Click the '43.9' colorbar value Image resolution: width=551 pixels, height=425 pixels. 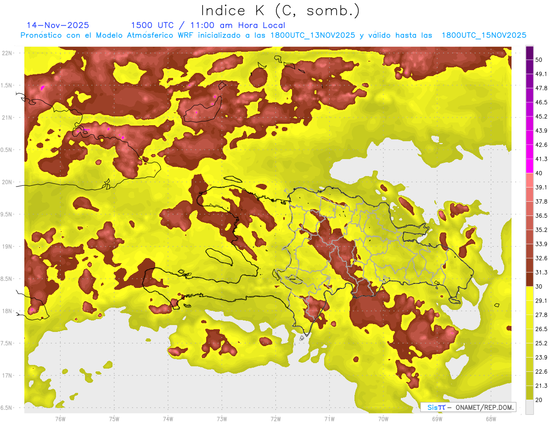[x=541, y=131]
